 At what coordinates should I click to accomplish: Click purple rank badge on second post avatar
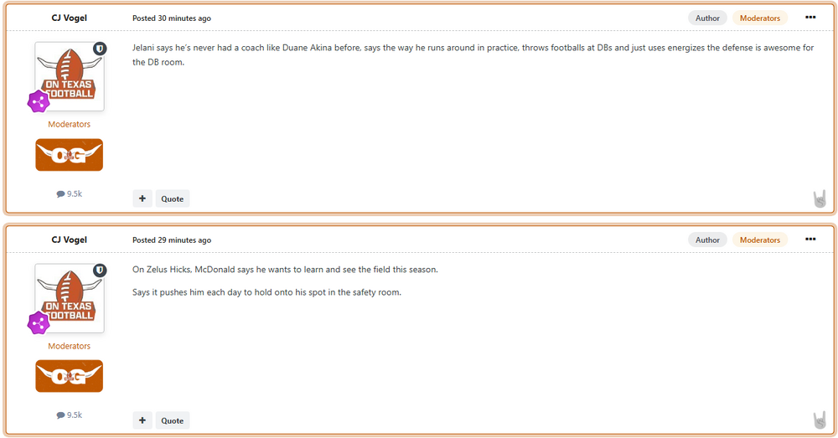click(x=39, y=324)
